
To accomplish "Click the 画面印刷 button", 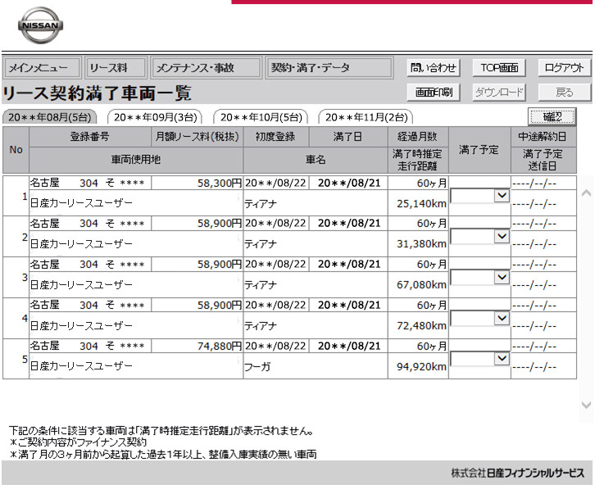I will tap(434, 93).
